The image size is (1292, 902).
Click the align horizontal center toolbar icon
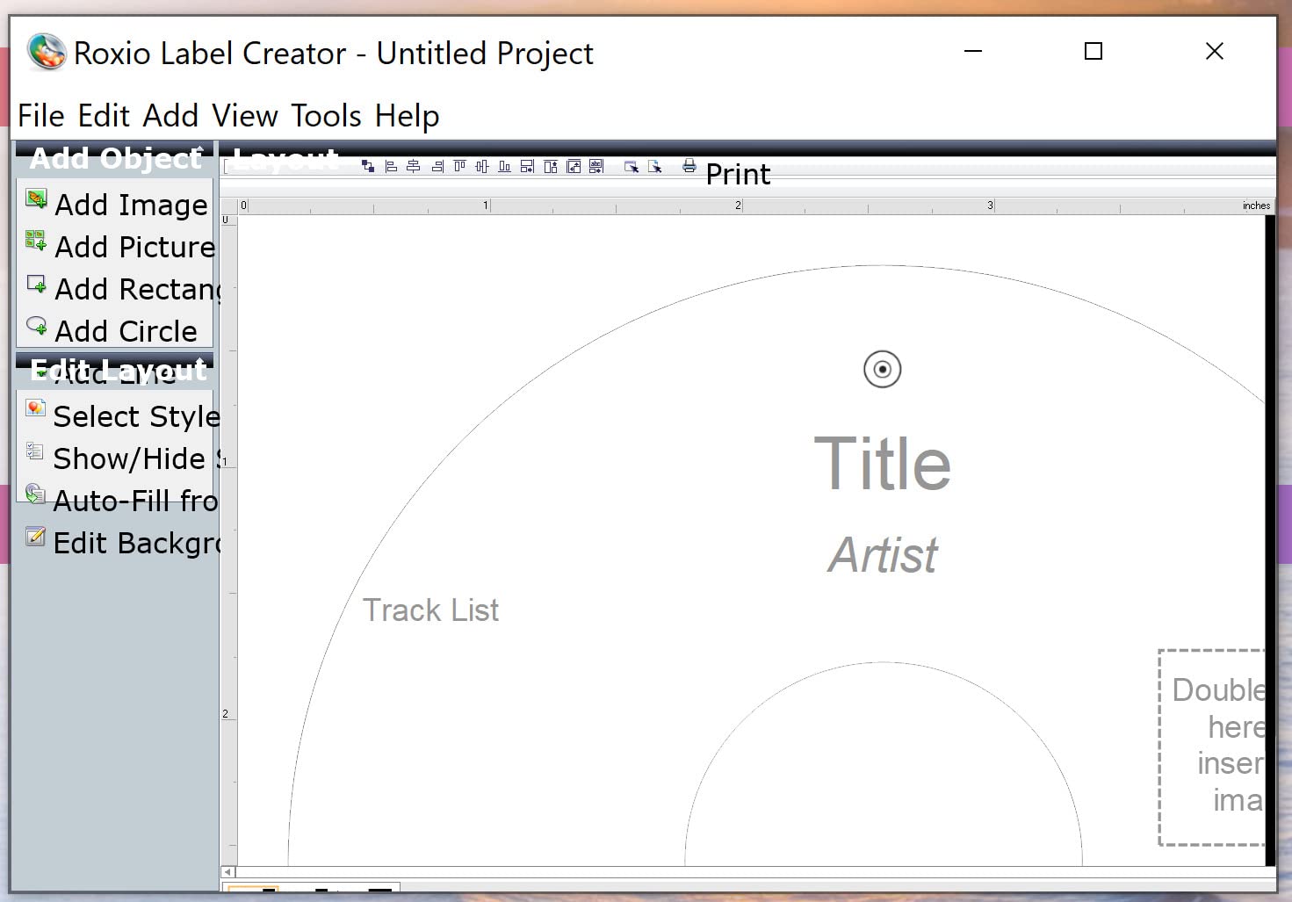(414, 166)
